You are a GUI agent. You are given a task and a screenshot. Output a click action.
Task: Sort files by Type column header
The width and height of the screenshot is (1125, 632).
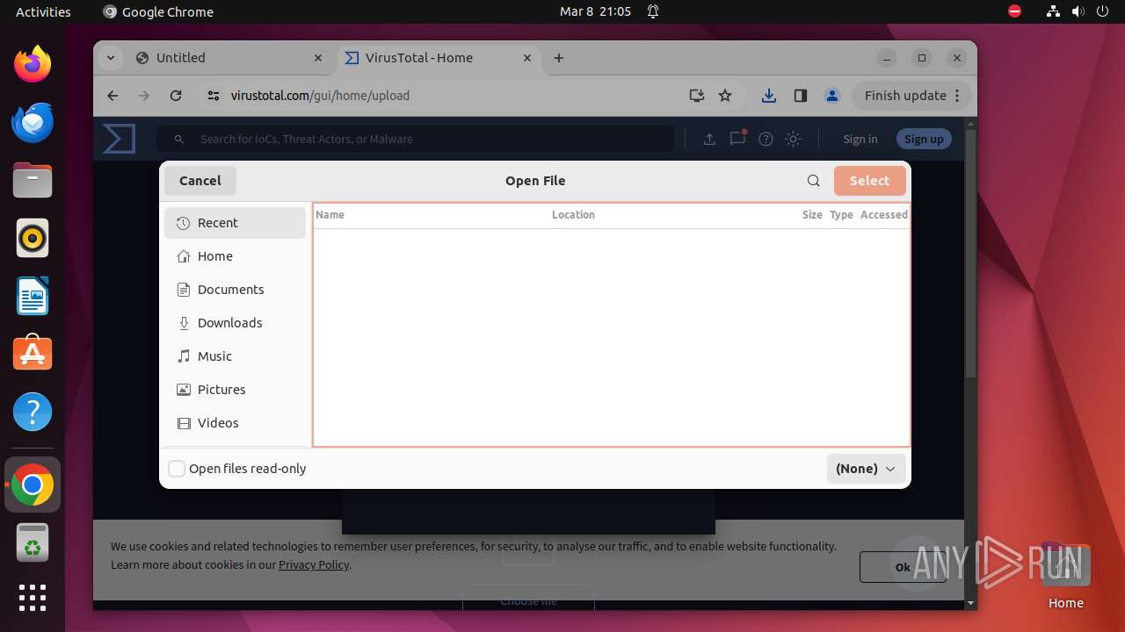841,214
